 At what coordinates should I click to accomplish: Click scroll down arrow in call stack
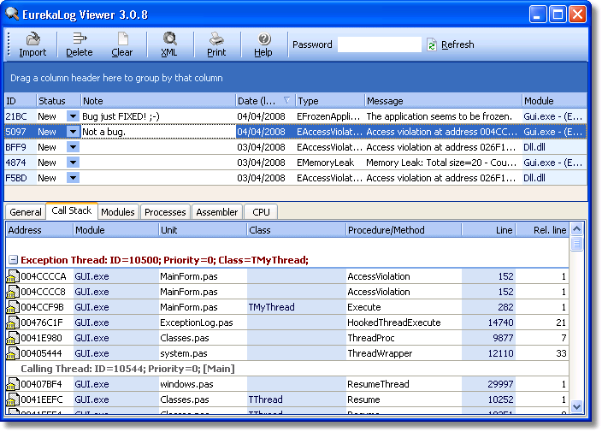click(x=576, y=406)
